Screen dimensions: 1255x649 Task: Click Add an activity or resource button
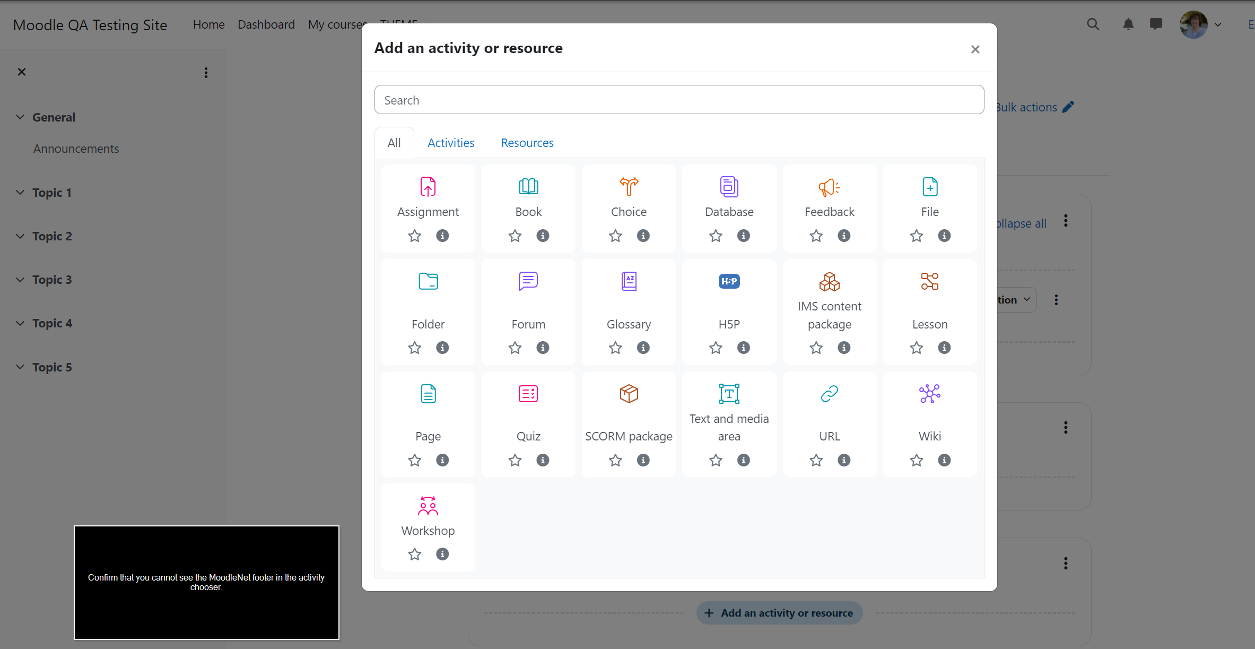(779, 613)
